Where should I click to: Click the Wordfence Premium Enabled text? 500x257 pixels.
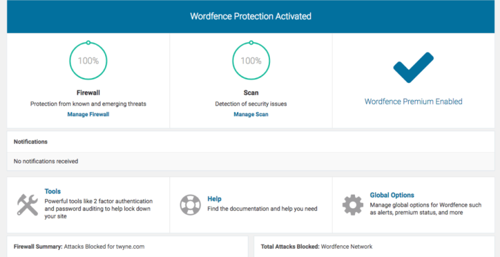(413, 102)
